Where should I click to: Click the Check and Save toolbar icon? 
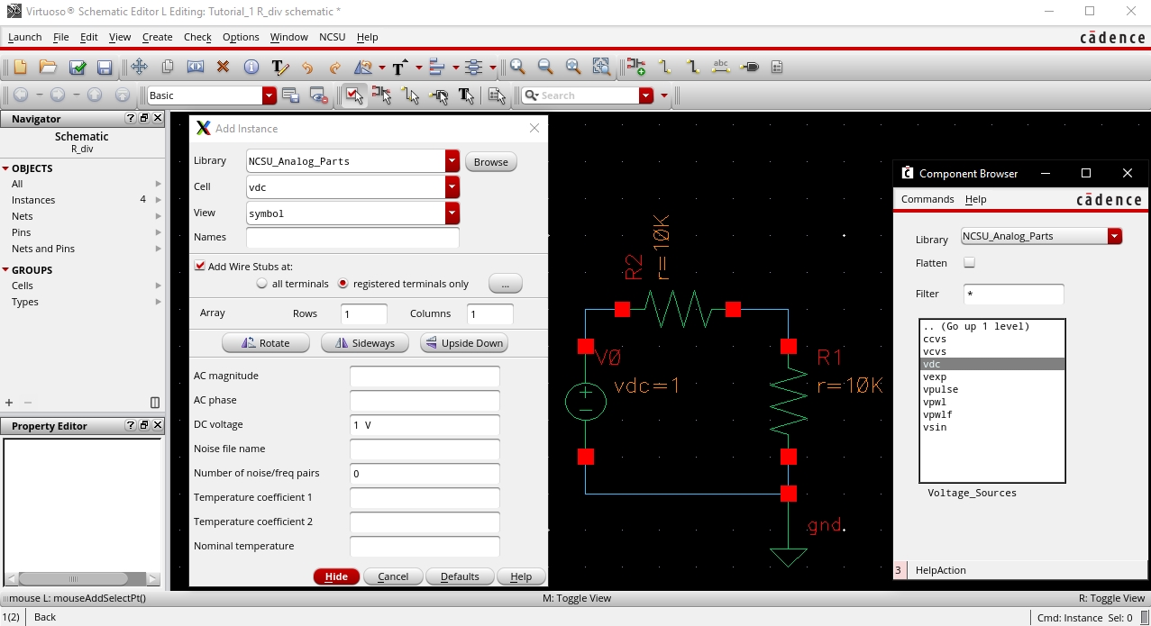tap(78, 68)
